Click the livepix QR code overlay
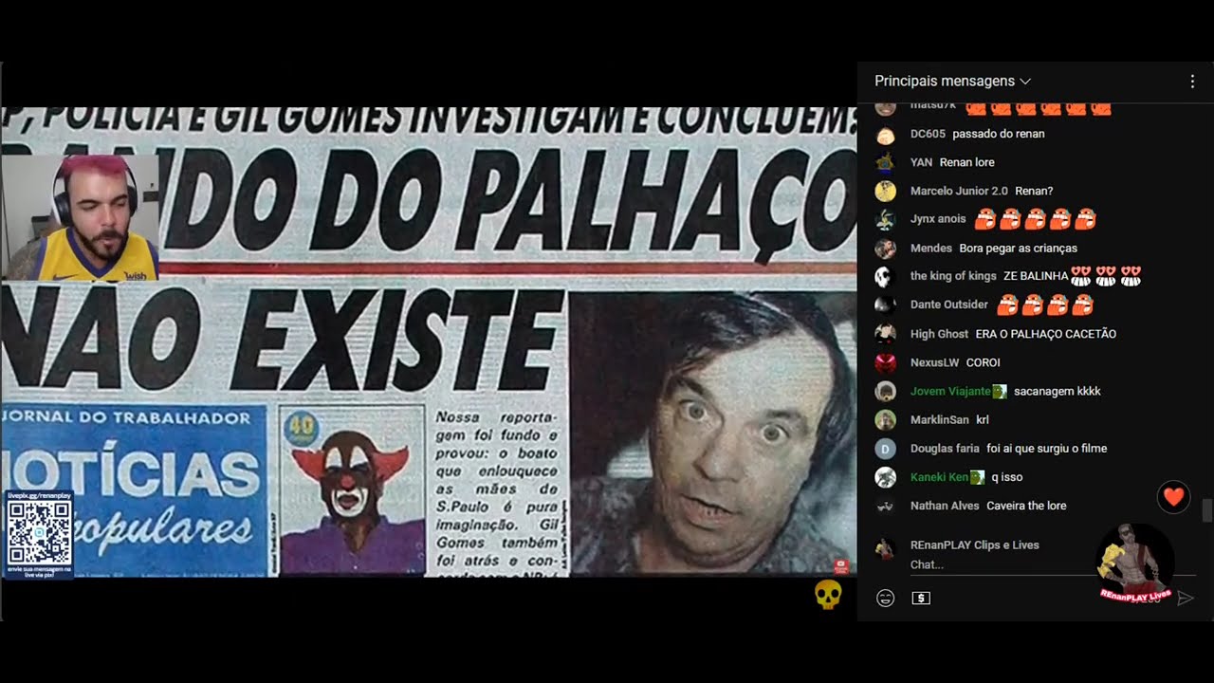 tap(39, 533)
